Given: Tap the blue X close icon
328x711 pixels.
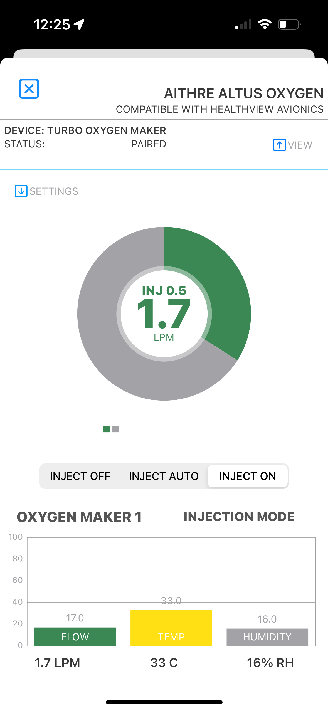Looking at the screenshot, I should (x=29, y=89).
